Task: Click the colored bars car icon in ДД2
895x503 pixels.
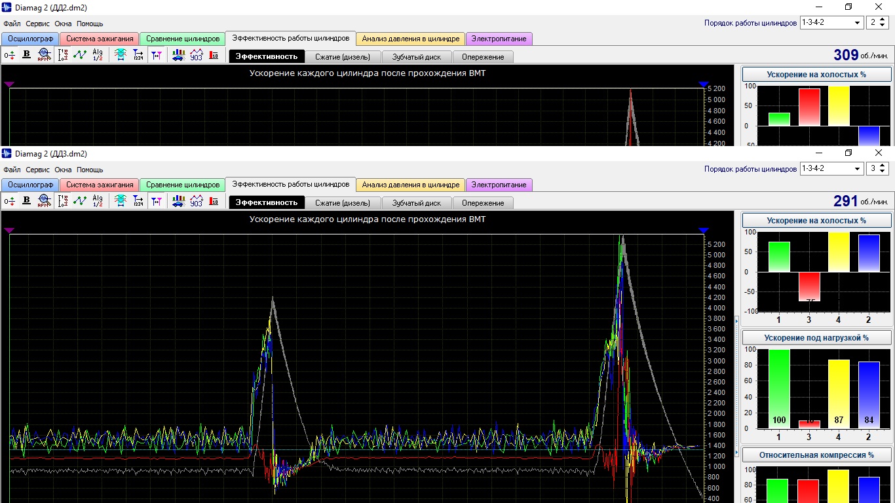Action: (x=178, y=56)
